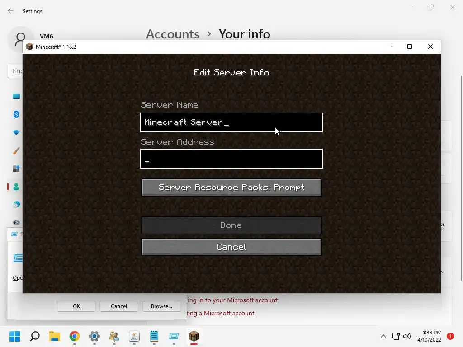Image resolution: width=463 pixels, height=347 pixels.
Task: Close the Settings window
Action: (x=452, y=7)
